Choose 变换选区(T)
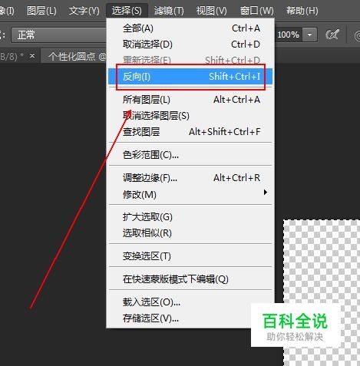Screen dimensions: 360x366 click(x=190, y=256)
